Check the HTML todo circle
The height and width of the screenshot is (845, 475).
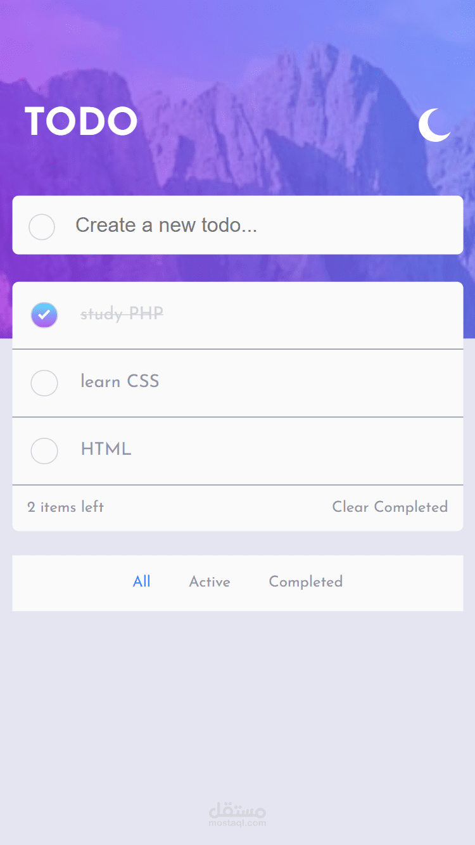tap(44, 450)
